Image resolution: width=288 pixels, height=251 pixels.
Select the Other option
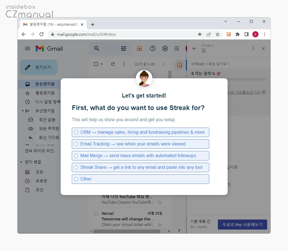(140, 179)
